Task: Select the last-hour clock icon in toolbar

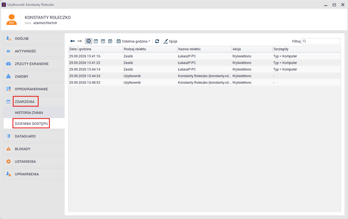Action: (89, 41)
